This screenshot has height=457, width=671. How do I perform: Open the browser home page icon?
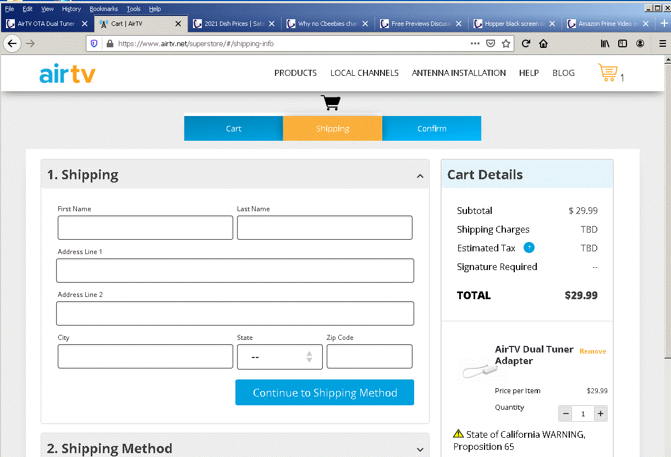coord(543,43)
